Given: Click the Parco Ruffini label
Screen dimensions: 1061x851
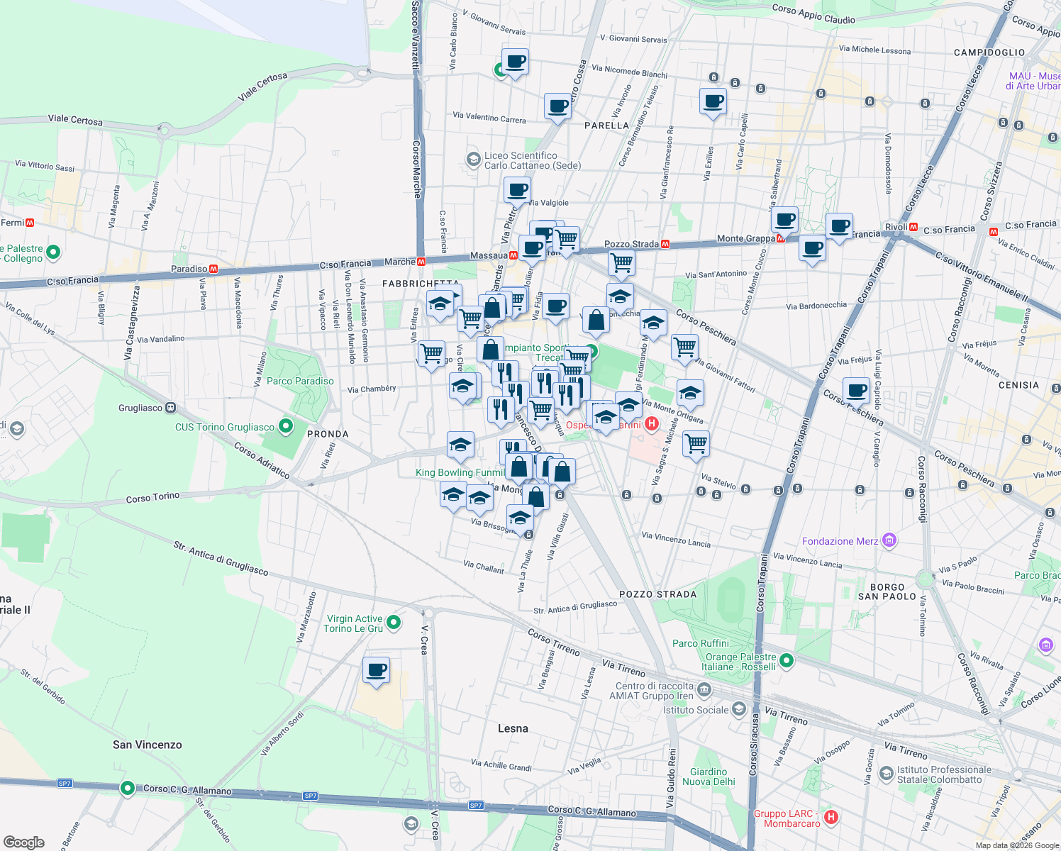Looking at the screenshot, I should (701, 643).
